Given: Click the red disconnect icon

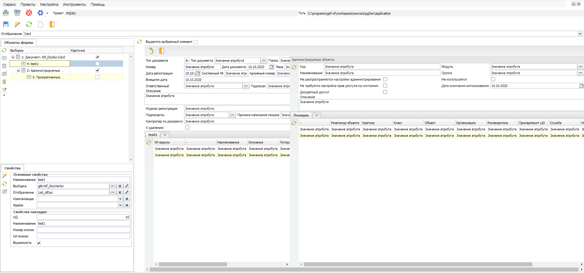Looking at the screenshot, I should [x=29, y=13].
